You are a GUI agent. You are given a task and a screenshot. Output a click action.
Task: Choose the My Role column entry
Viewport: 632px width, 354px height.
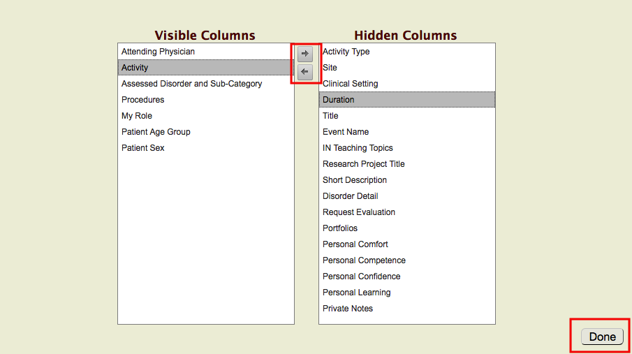click(x=205, y=116)
